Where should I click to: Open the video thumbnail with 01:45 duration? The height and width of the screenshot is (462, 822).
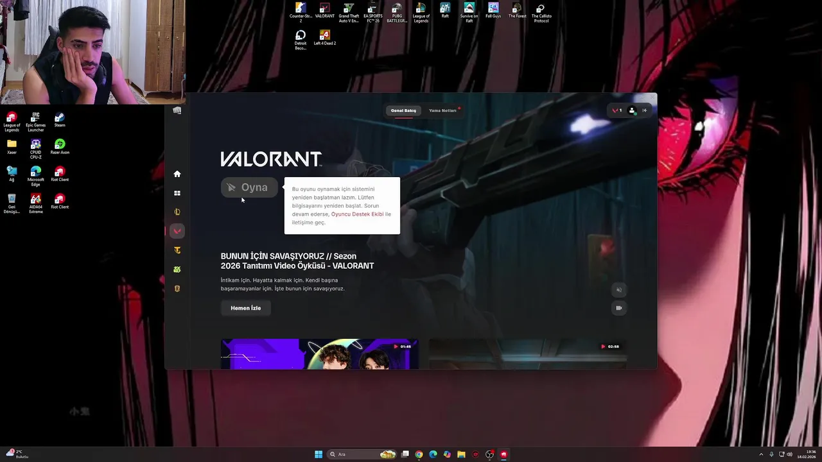coord(320,354)
